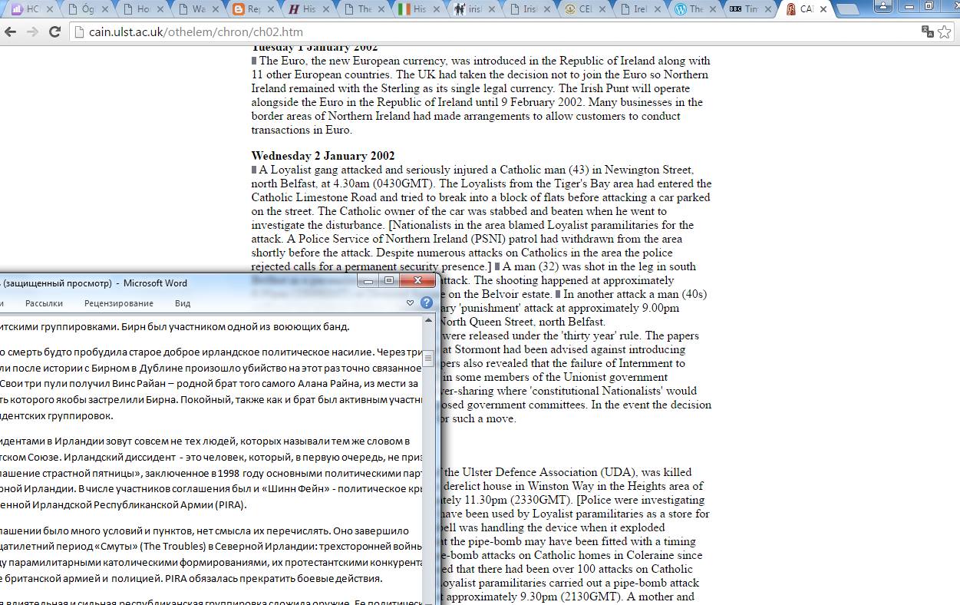Select the tab with the Irish flag icon
The image size is (960, 605).
pos(414,9)
